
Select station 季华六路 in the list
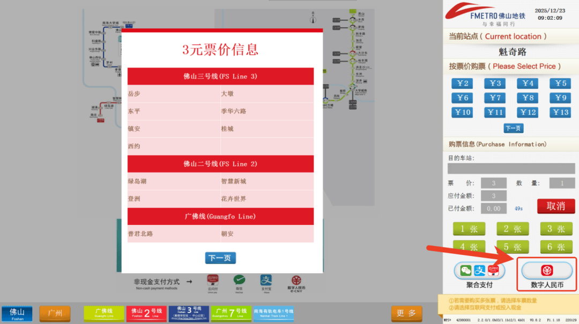pyautogui.click(x=267, y=111)
